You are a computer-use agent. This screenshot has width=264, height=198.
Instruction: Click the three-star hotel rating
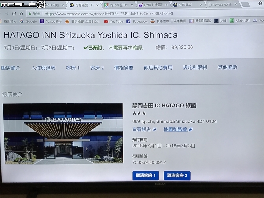139,113
